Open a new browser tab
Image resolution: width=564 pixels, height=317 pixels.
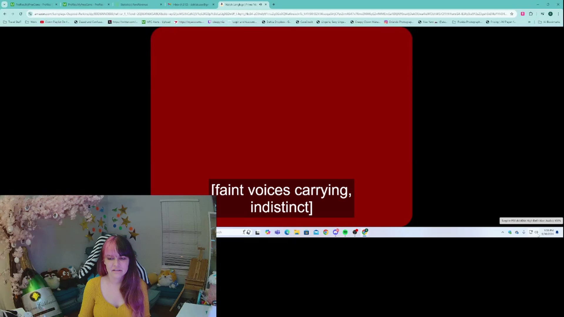pyautogui.click(x=274, y=4)
